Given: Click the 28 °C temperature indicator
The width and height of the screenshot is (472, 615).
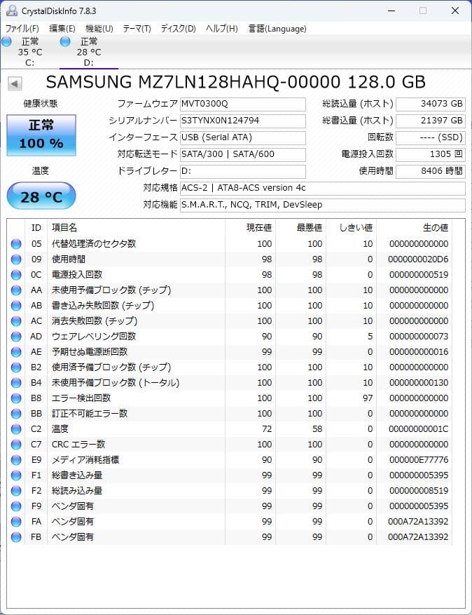Looking at the screenshot, I should tap(41, 196).
